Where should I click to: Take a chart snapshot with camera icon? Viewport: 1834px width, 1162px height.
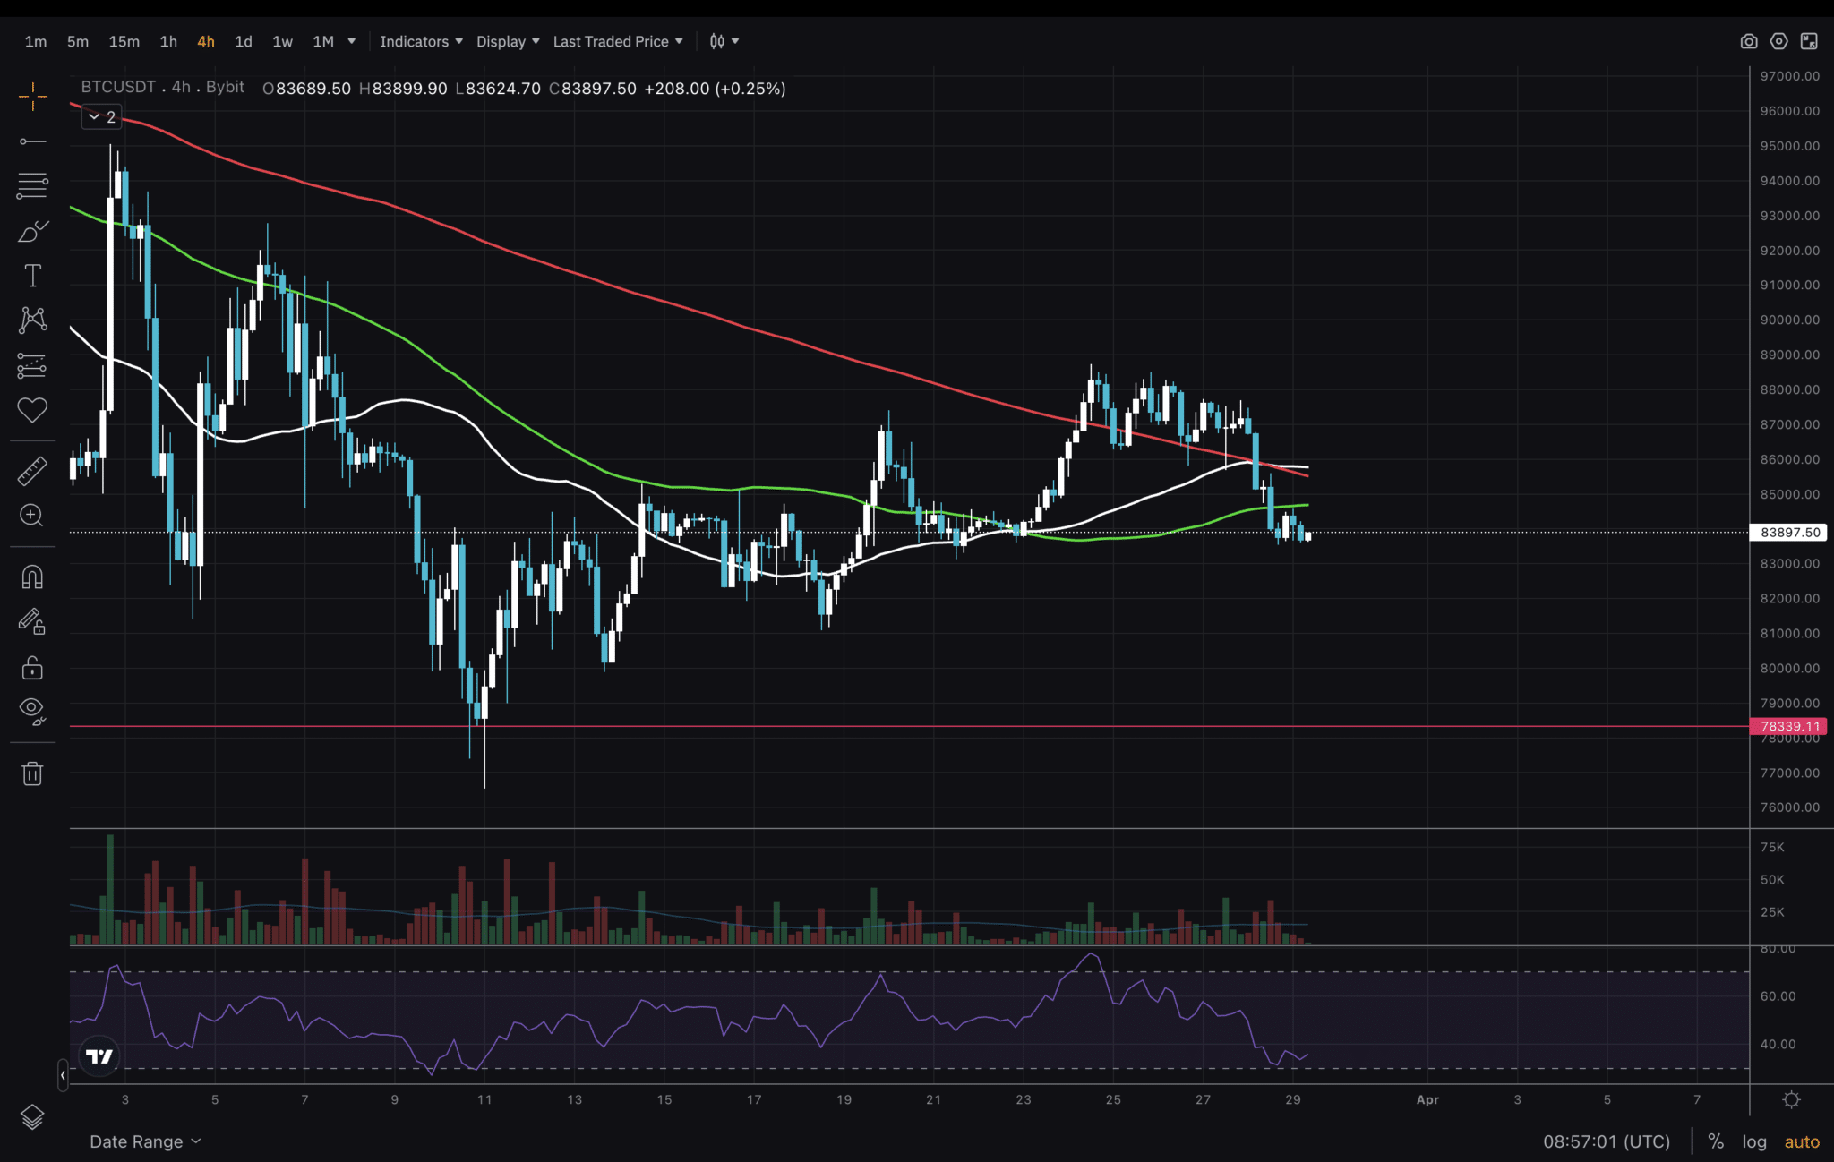[x=1748, y=41]
